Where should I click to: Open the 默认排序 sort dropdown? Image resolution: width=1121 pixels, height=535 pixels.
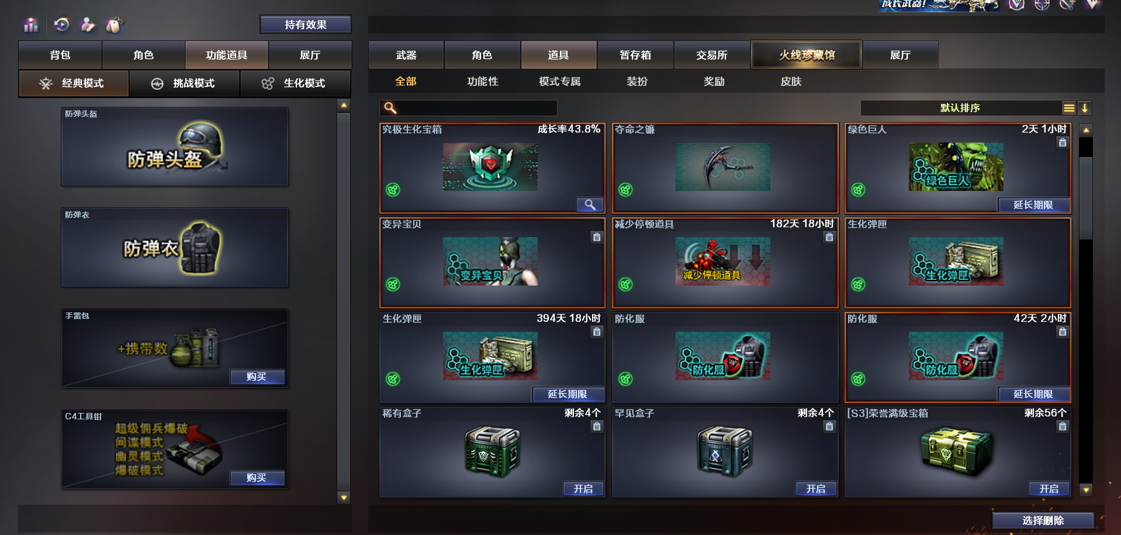tap(960, 108)
